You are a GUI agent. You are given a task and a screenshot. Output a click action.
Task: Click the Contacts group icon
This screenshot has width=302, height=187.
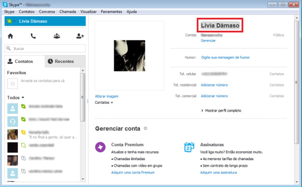point(56,36)
